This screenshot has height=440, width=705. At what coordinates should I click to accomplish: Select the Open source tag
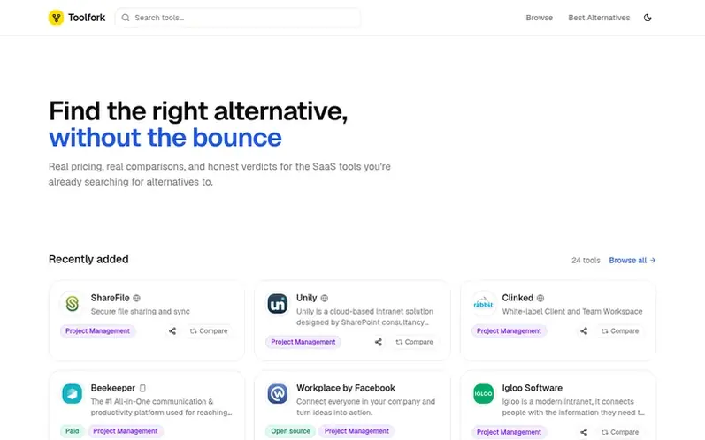click(x=290, y=431)
